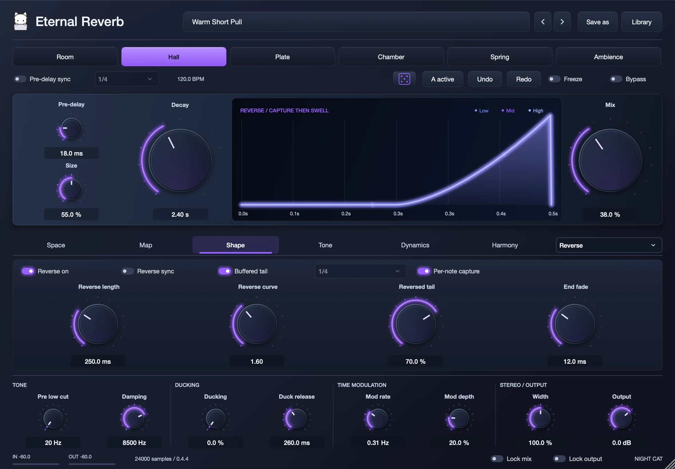Select the Chamber reverb type
Image resolution: width=675 pixels, height=469 pixels.
[x=391, y=57]
